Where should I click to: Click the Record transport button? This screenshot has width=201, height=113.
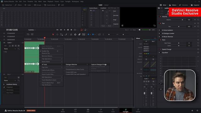tap(71, 30)
